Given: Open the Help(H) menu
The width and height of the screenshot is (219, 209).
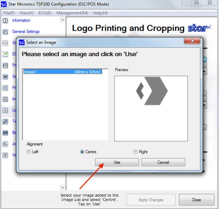Looking at the screenshot, I should 100,13.
